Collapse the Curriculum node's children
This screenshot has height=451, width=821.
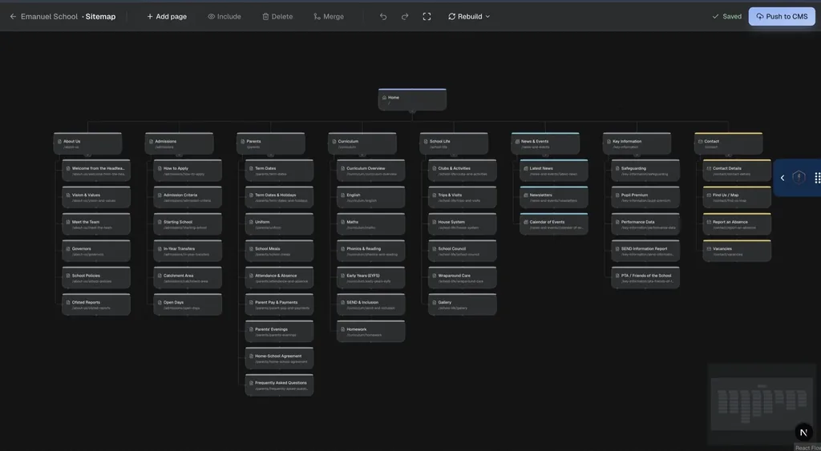click(362, 155)
